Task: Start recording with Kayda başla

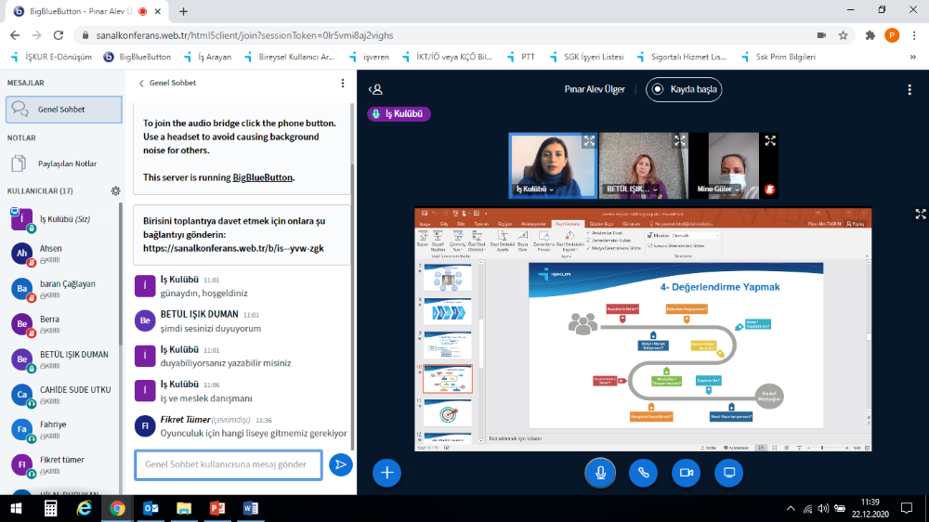Action: (684, 90)
